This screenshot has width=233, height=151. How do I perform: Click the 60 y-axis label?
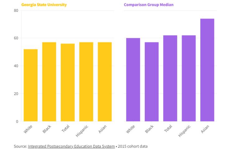click(16, 38)
